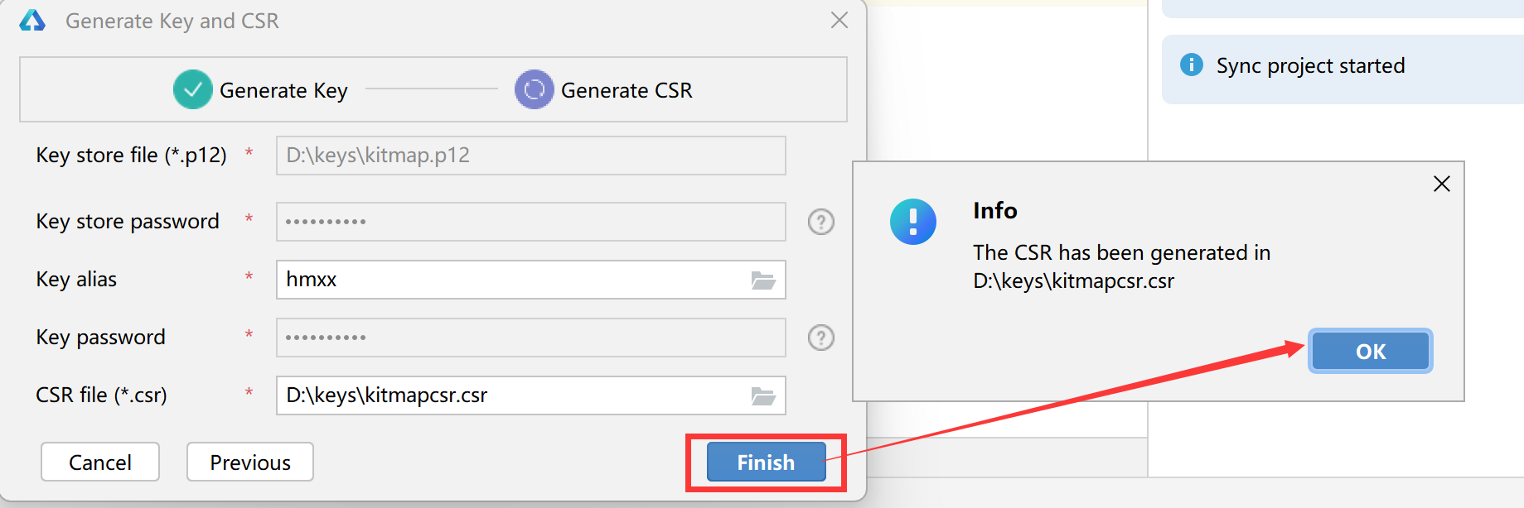Browse for key alias folder icon

pyautogui.click(x=763, y=280)
